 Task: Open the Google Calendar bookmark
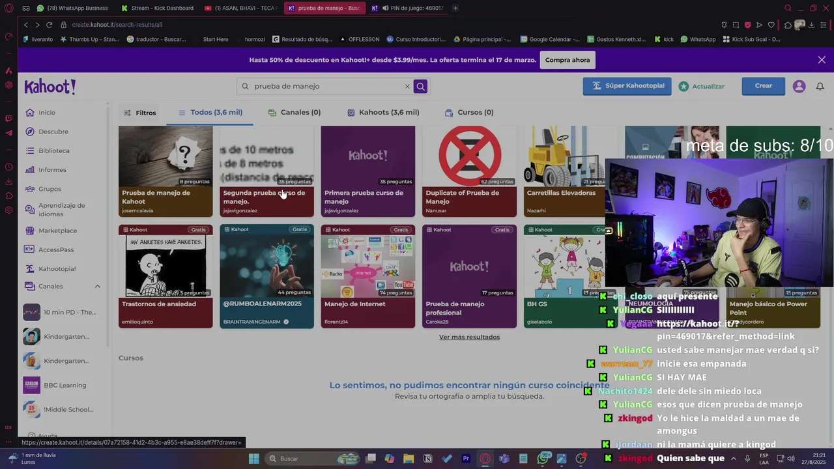550,39
